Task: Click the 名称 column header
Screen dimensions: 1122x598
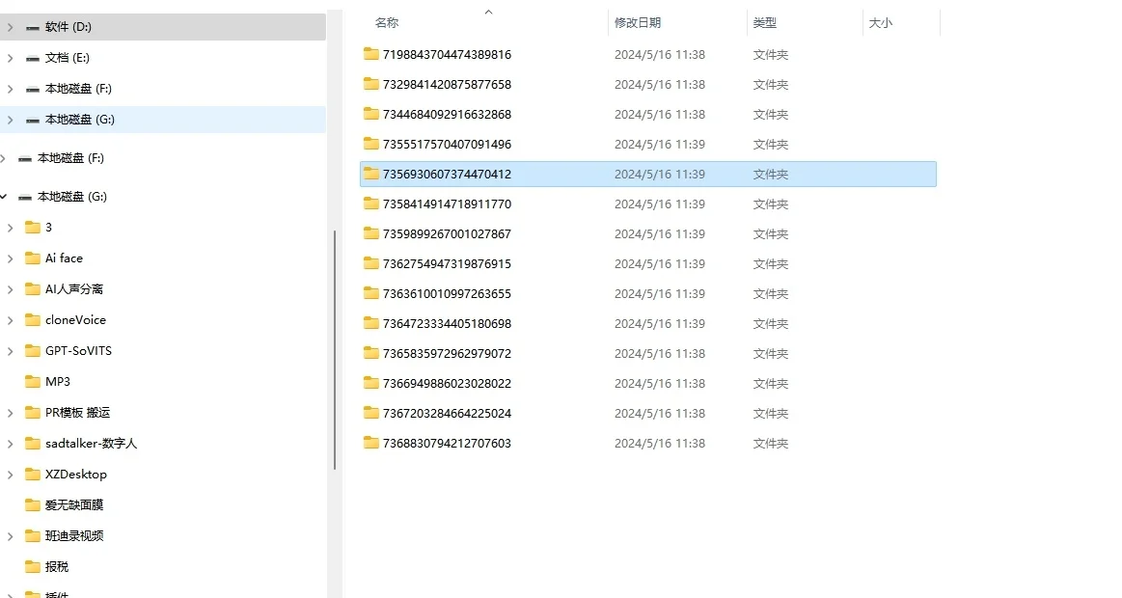Action: point(386,21)
